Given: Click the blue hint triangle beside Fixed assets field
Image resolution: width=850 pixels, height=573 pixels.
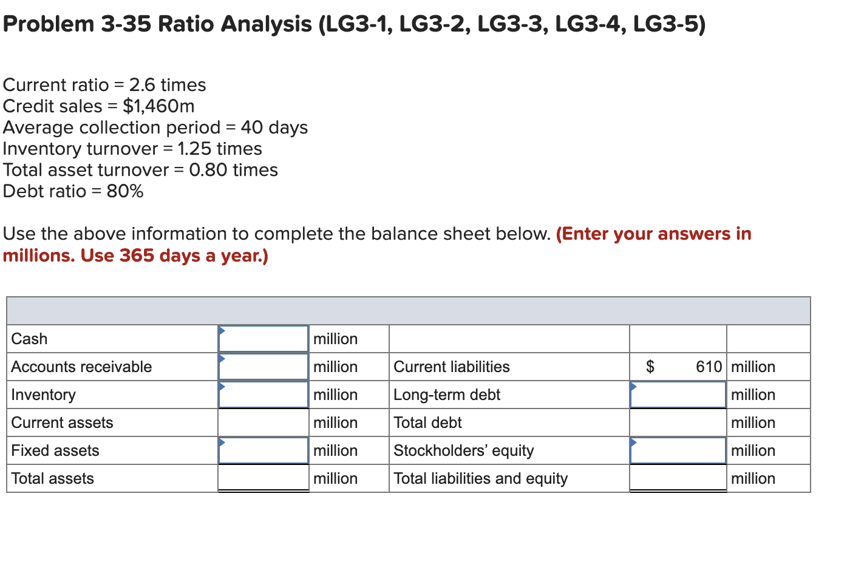Looking at the screenshot, I should [222, 441].
